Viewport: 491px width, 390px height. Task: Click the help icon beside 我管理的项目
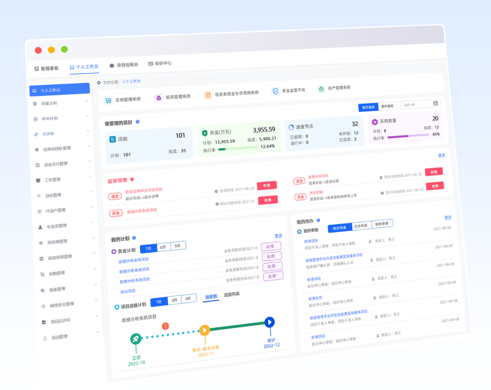(x=138, y=122)
